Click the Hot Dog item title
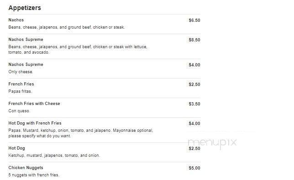This screenshot has width=294, height=180. click(17, 148)
